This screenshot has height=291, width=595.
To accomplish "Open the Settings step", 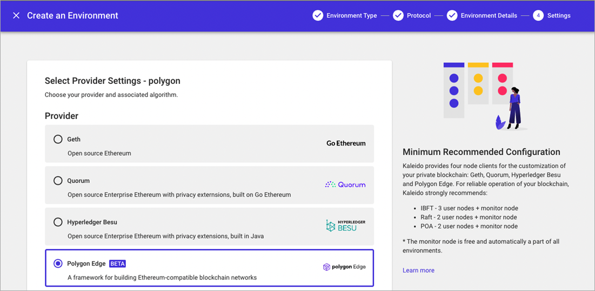I will click(551, 16).
